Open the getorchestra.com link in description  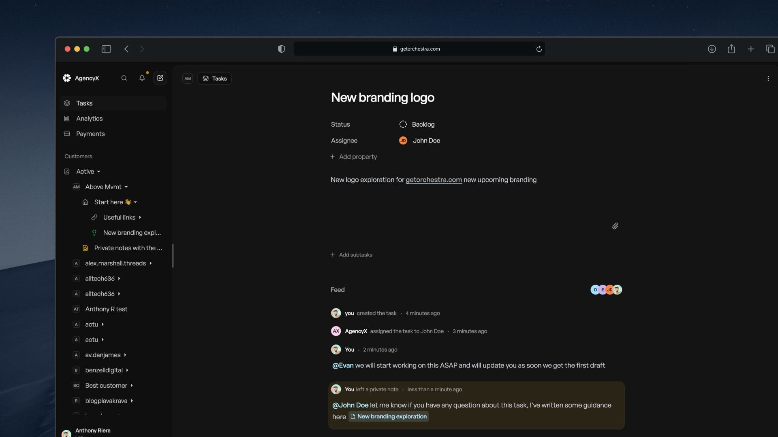click(433, 180)
